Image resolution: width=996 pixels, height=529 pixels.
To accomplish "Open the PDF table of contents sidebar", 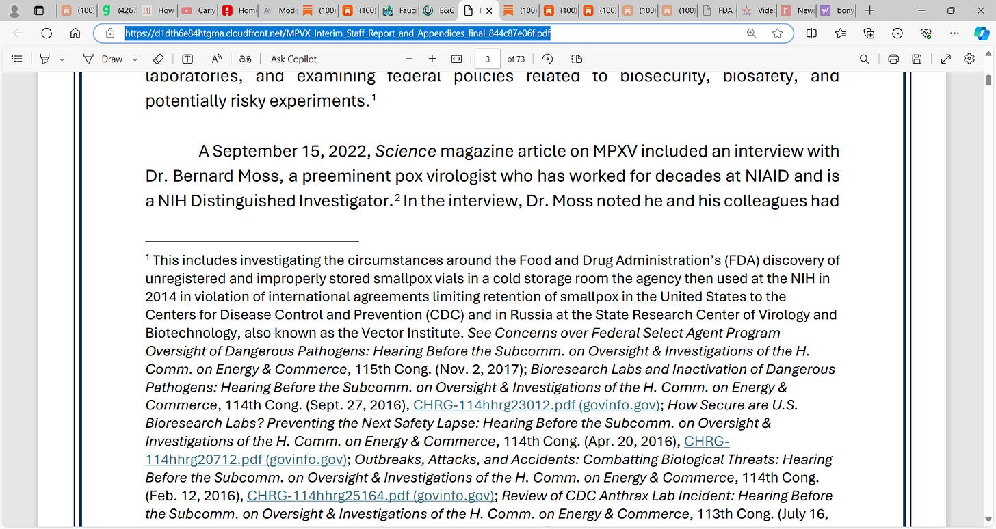I will [x=17, y=59].
